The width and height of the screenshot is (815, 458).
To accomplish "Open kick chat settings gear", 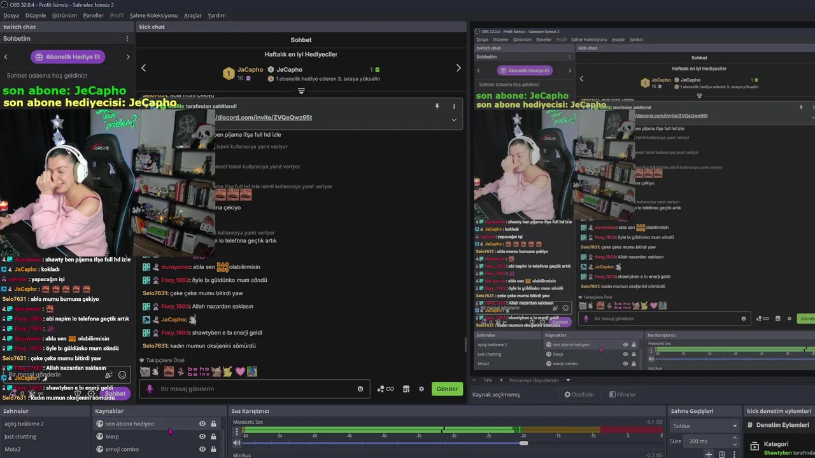I will 421,389.
